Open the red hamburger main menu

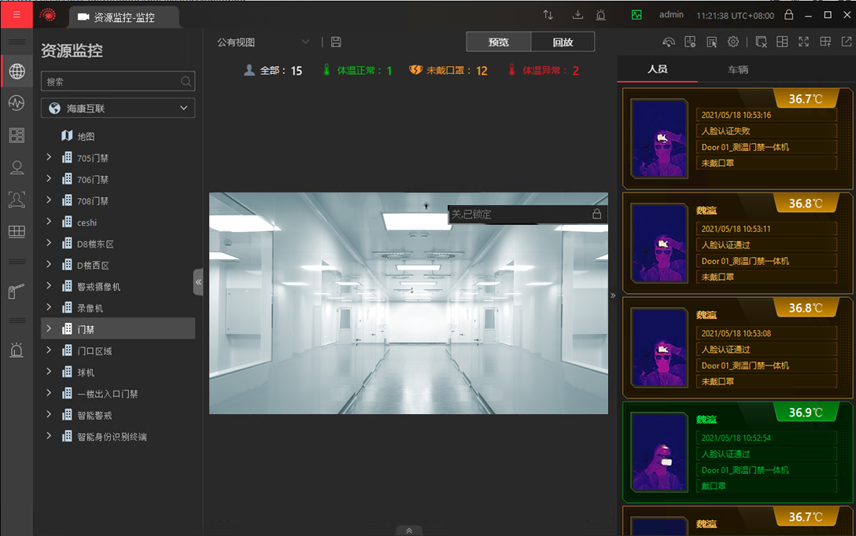tap(17, 15)
